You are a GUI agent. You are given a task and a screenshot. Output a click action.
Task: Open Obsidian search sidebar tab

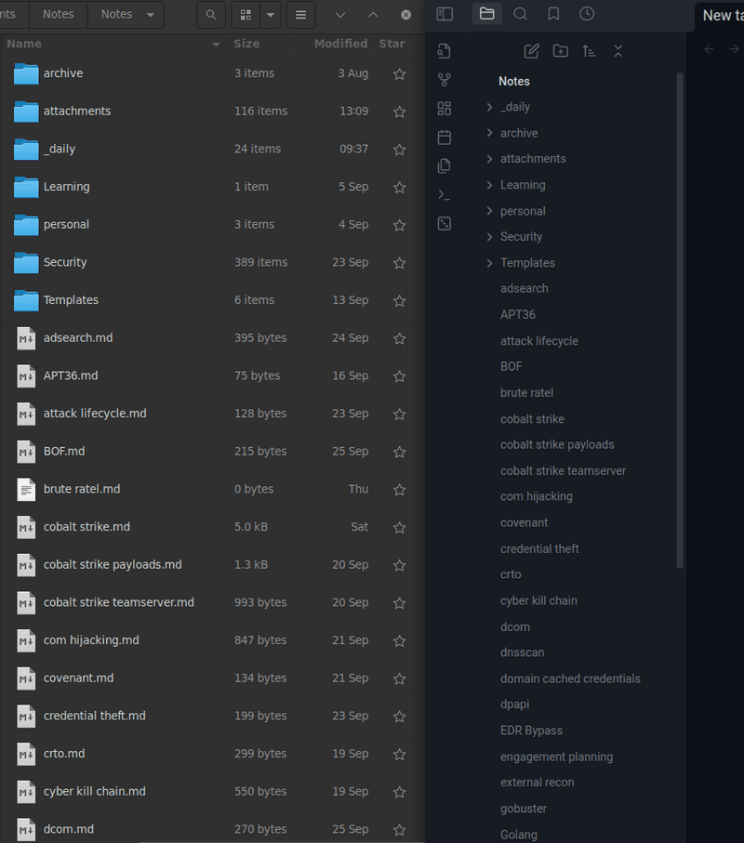pyautogui.click(x=521, y=14)
